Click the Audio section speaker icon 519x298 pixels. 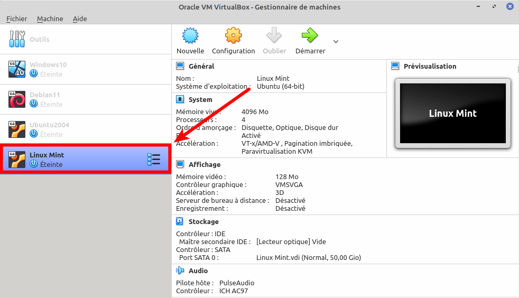(180, 271)
